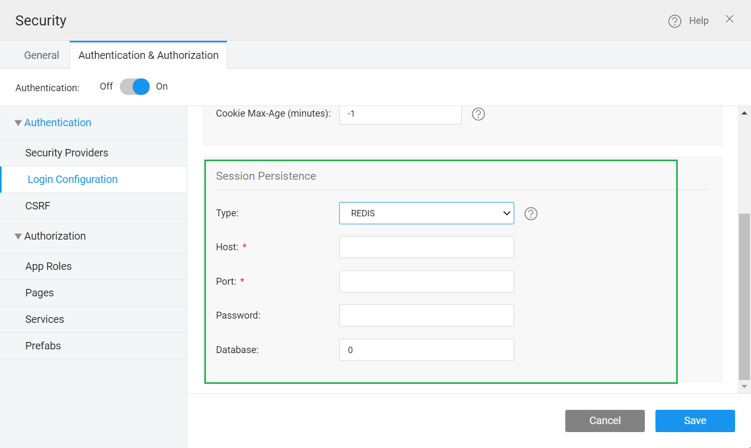Image resolution: width=751 pixels, height=448 pixels.
Task: Open the CSRF settings section
Action: 37,206
